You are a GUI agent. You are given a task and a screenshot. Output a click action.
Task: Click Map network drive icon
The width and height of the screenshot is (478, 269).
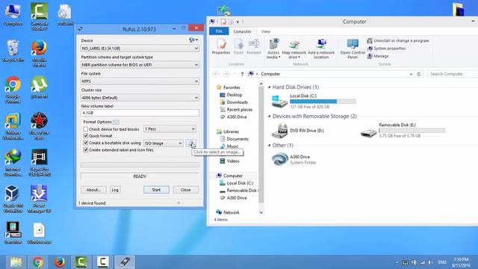294,49
